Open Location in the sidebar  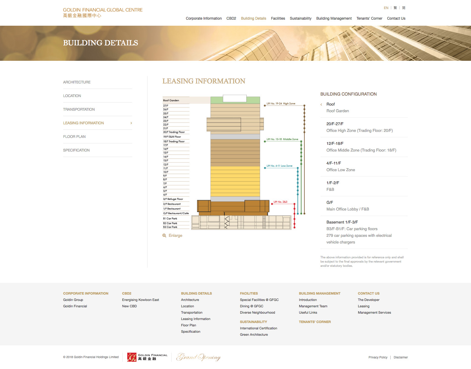[72, 96]
